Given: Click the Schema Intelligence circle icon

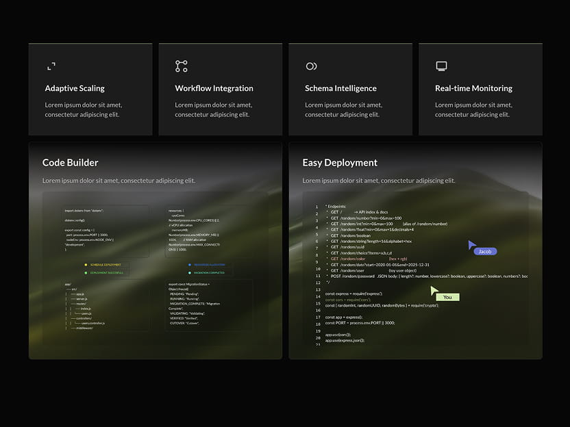Looking at the screenshot, I should point(312,66).
